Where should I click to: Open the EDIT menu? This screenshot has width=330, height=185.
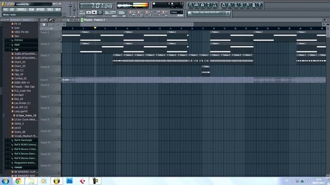tap(12, 9)
